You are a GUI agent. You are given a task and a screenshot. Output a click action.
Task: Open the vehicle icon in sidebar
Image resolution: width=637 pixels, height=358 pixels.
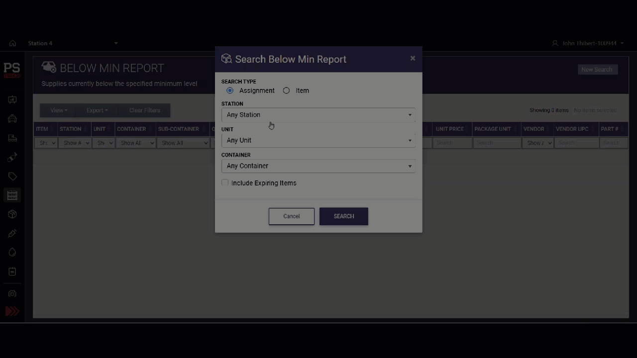coord(12,119)
